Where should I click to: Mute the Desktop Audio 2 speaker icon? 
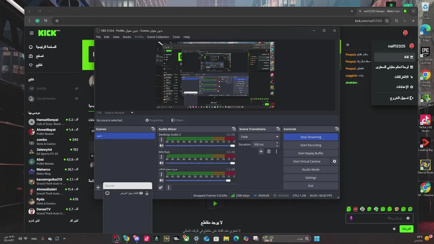pos(161,145)
